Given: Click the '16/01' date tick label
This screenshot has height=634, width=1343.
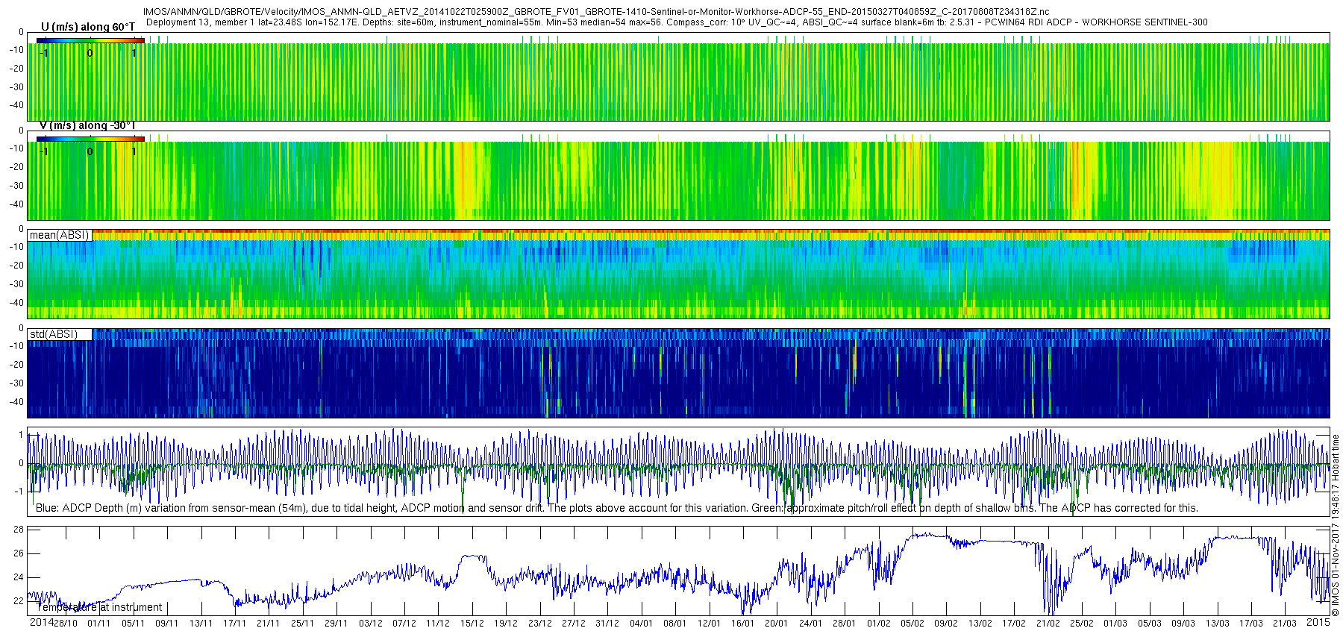Looking at the screenshot, I should point(742,624).
